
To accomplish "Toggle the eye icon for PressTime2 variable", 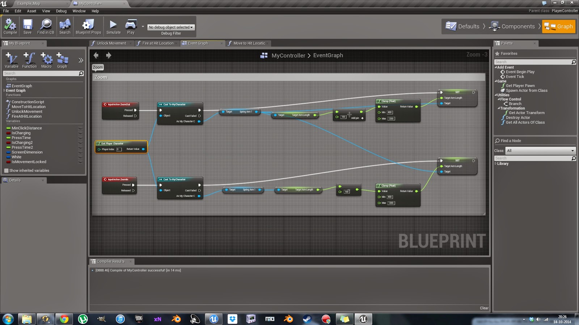I will [x=80, y=147].
